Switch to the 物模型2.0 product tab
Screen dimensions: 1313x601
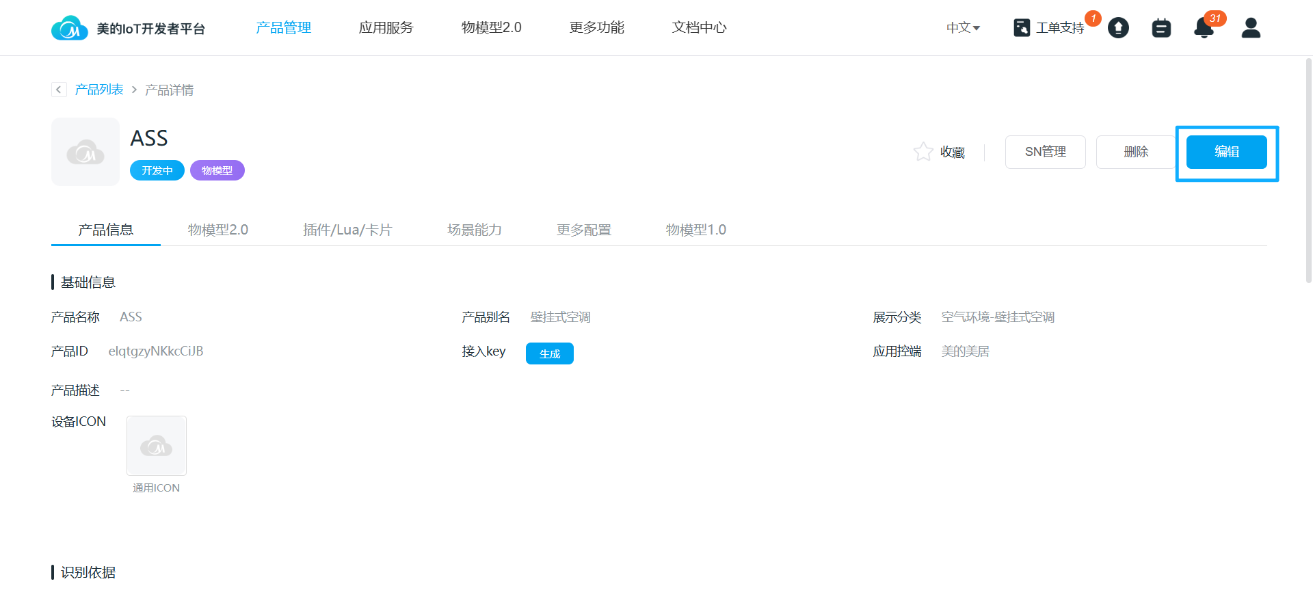(x=217, y=230)
